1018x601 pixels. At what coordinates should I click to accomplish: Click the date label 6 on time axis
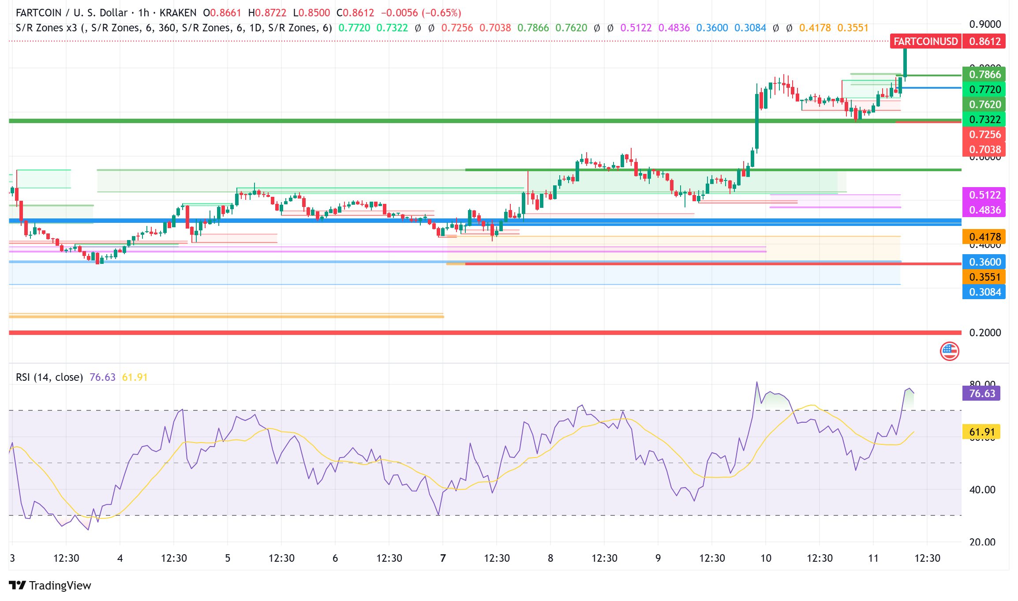(335, 558)
